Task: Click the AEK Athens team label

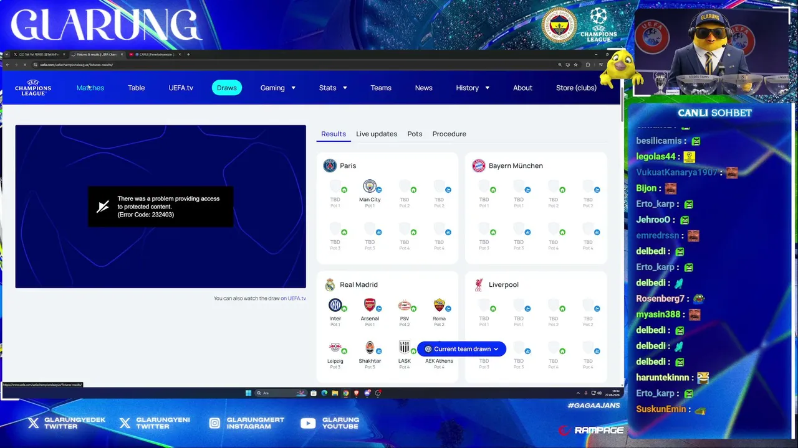Action: click(x=439, y=361)
